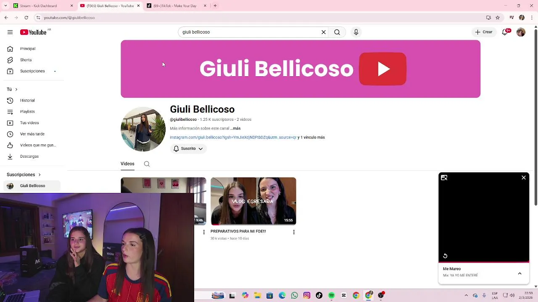538x302 pixels.
Task: Install YouTube app from the address bar
Action: (488, 18)
